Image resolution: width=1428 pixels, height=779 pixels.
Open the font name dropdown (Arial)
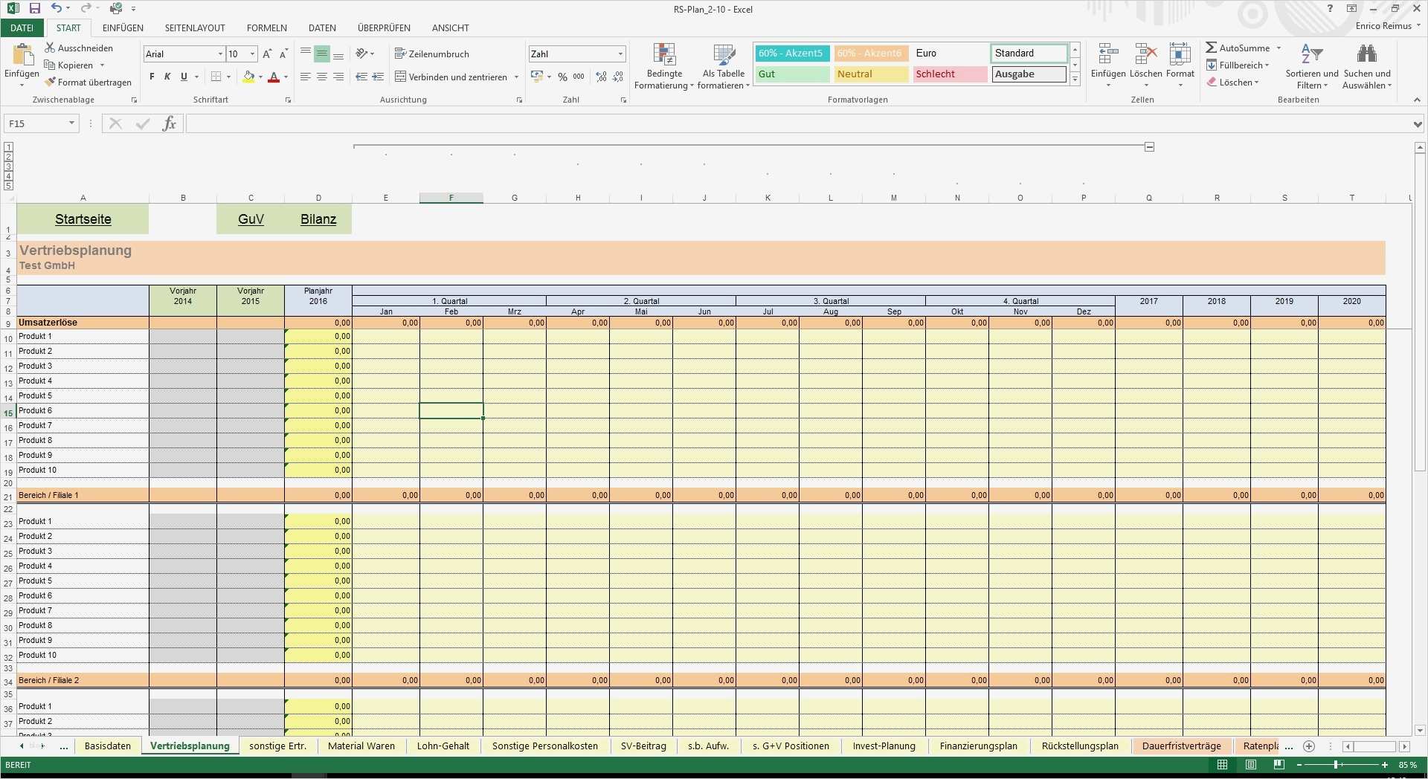tap(220, 54)
